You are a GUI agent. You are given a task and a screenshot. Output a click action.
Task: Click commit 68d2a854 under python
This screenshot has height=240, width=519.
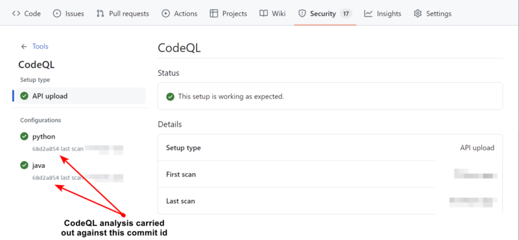click(45, 149)
